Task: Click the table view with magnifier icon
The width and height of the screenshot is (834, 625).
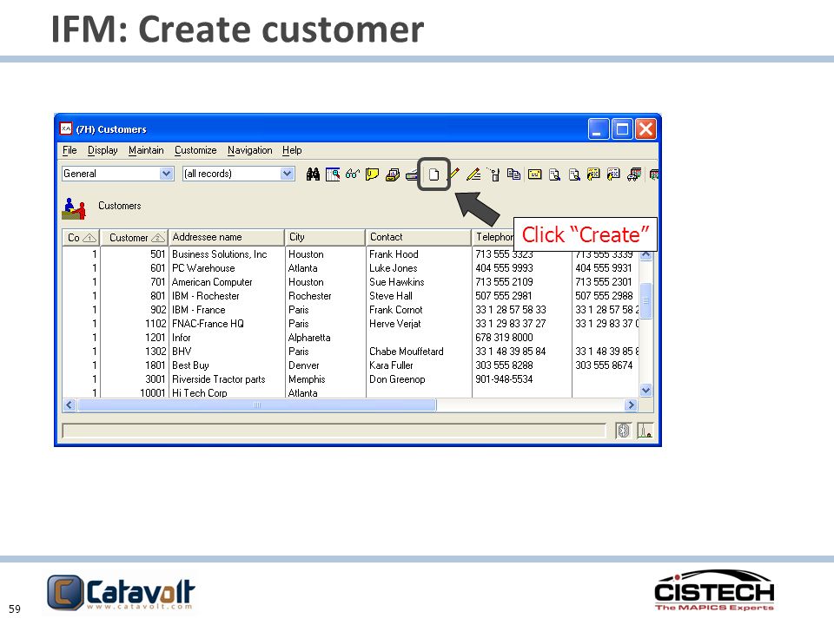Action: tap(333, 174)
